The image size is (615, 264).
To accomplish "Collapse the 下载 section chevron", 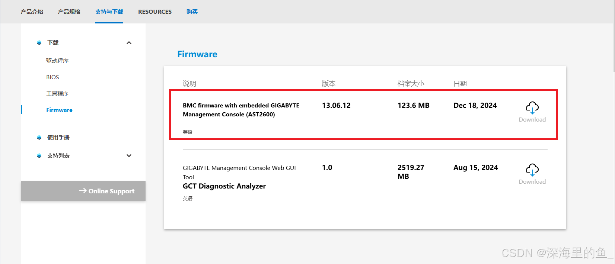I will point(129,43).
